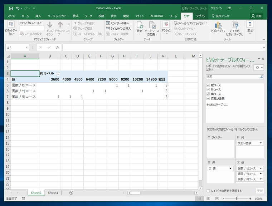
Task: Switch to the Sheet1 tab
Action: [x=53, y=193]
